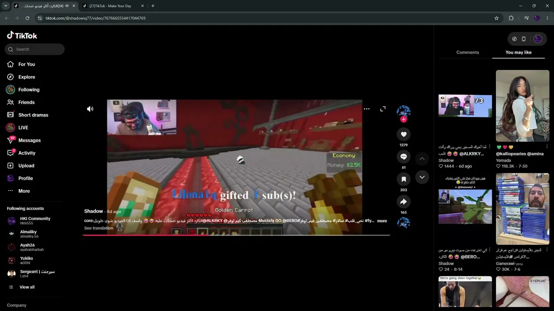Open Ayah26 followed account
The width and height of the screenshot is (554, 311).
coord(31,247)
